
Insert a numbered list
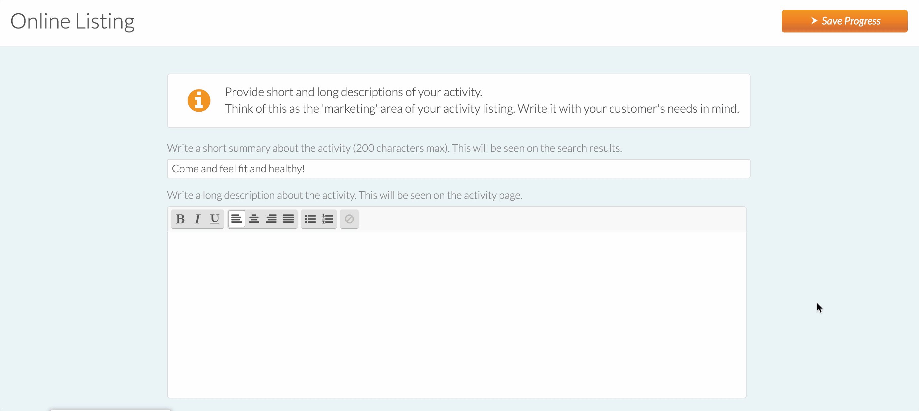click(x=328, y=219)
